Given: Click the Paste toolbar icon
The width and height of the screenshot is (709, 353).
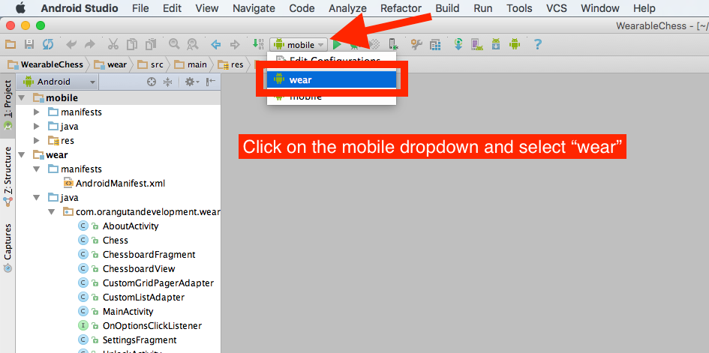Looking at the screenshot, I should 151,44.
